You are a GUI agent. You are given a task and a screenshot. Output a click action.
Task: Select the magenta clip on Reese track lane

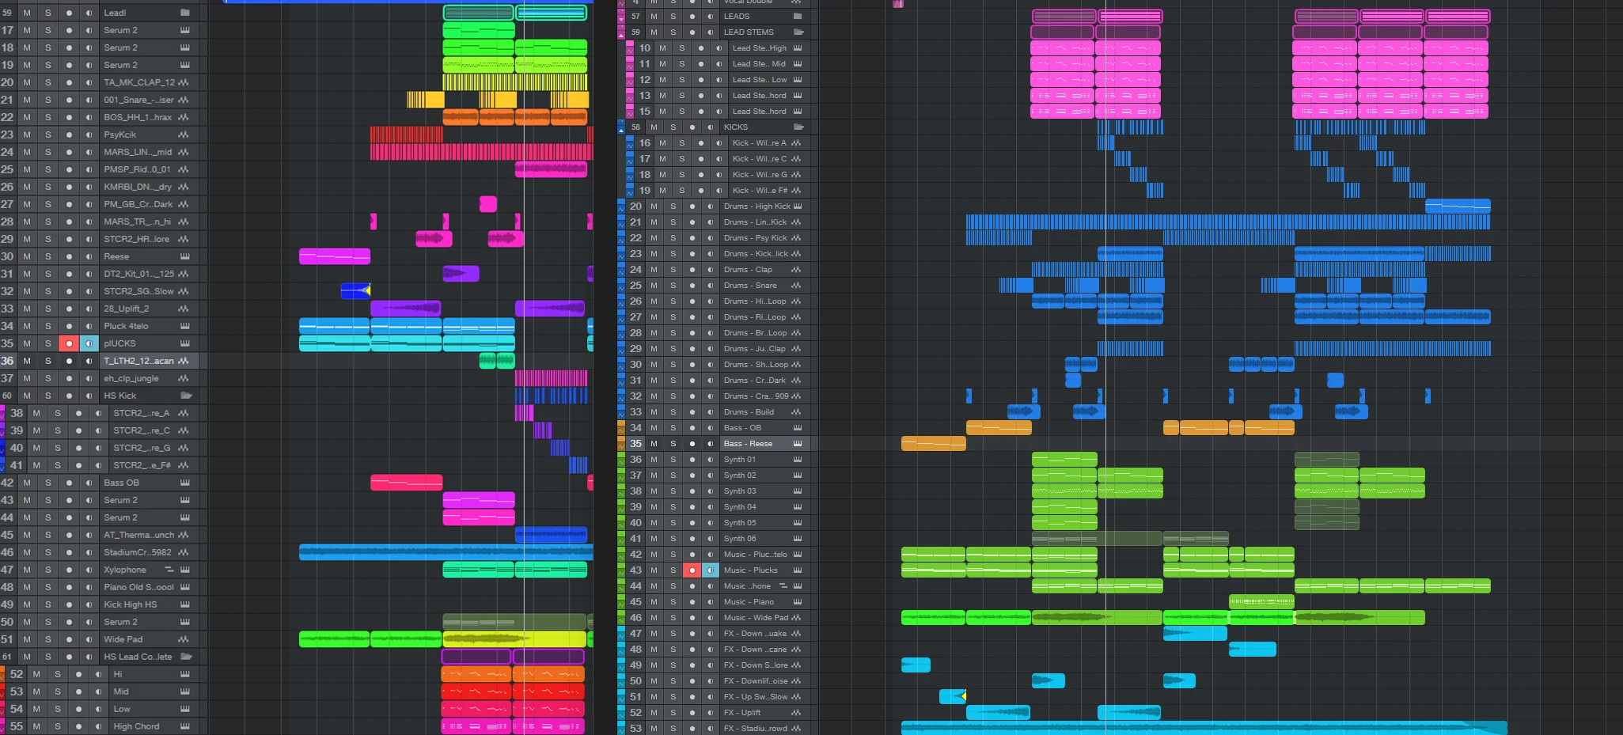(335, 256)
